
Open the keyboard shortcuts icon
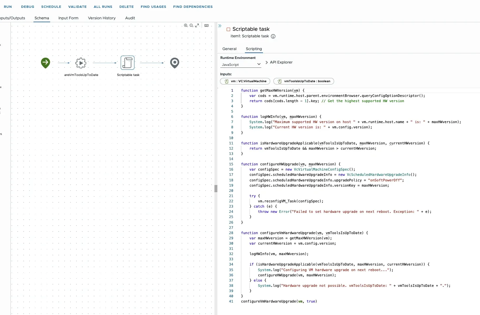207,26
